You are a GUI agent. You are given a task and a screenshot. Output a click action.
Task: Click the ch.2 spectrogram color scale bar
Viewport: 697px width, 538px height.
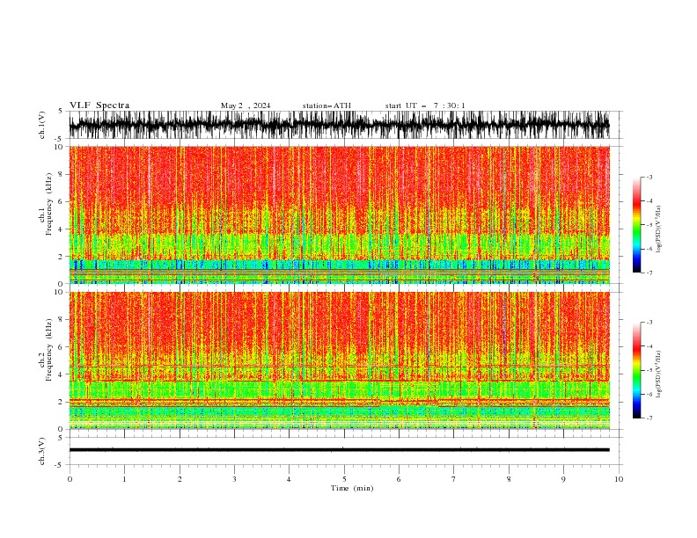click(x=636, y=370)
